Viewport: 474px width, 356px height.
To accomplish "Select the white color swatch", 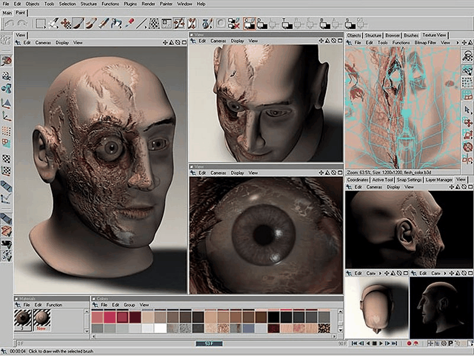I will click(160, 329).
